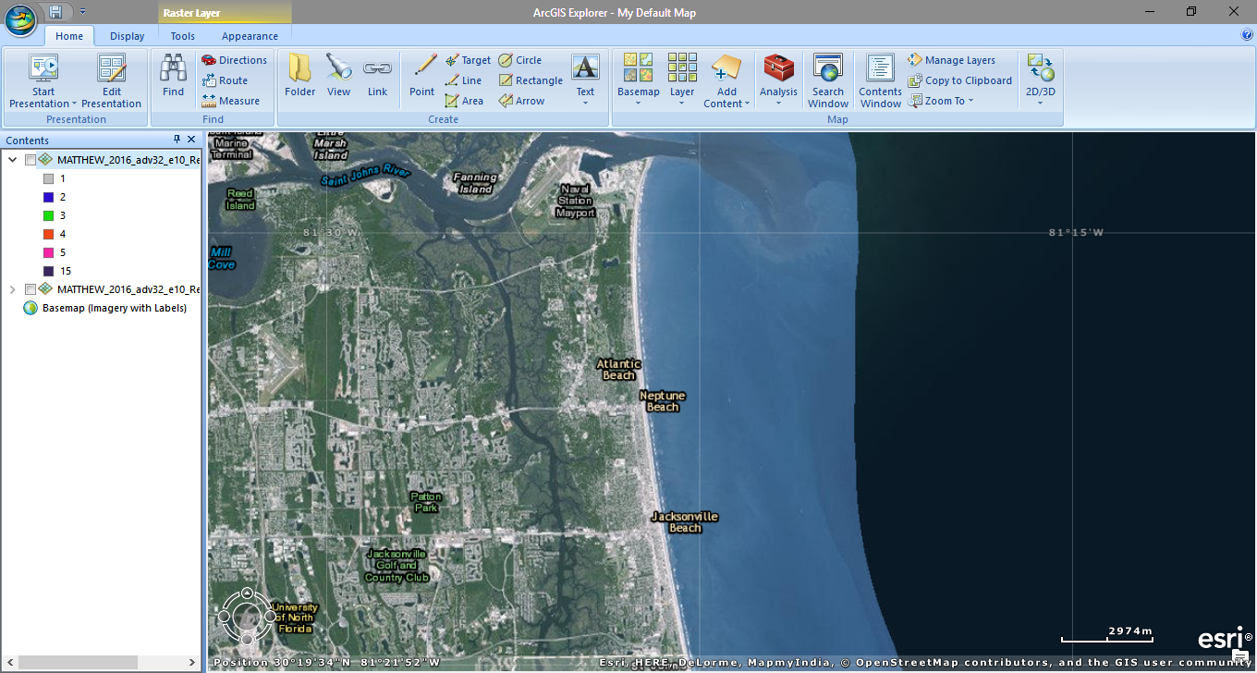Image resolution: width=1257 pixels, height=673 pixels.
Task: Expand the second MATTHEW_2016 layer
Action: pyautogui.click(x=12, y=289)
